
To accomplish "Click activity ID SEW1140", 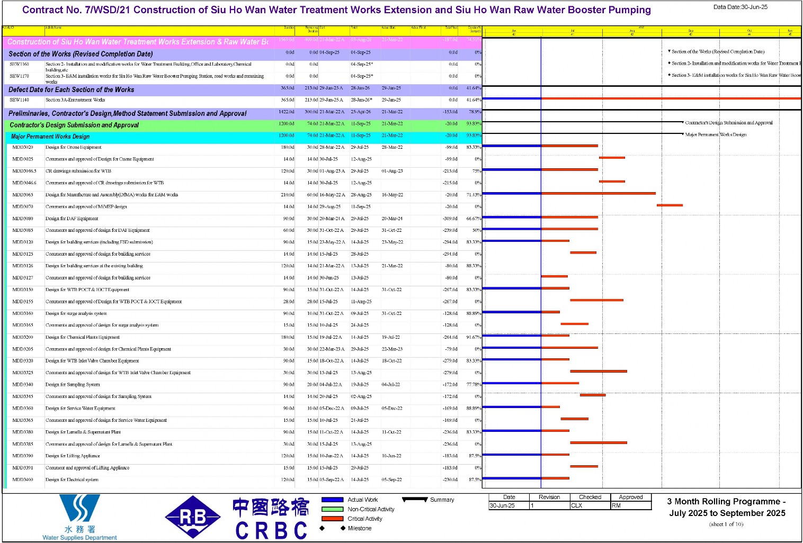I will click(20, 100).
